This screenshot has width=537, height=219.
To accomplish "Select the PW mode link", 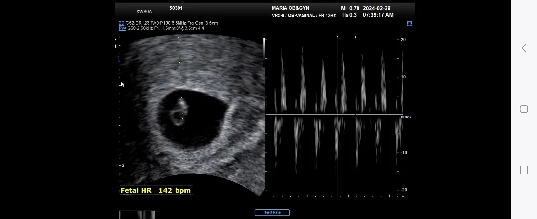I will pyautogui.click(x=122, y=28).
